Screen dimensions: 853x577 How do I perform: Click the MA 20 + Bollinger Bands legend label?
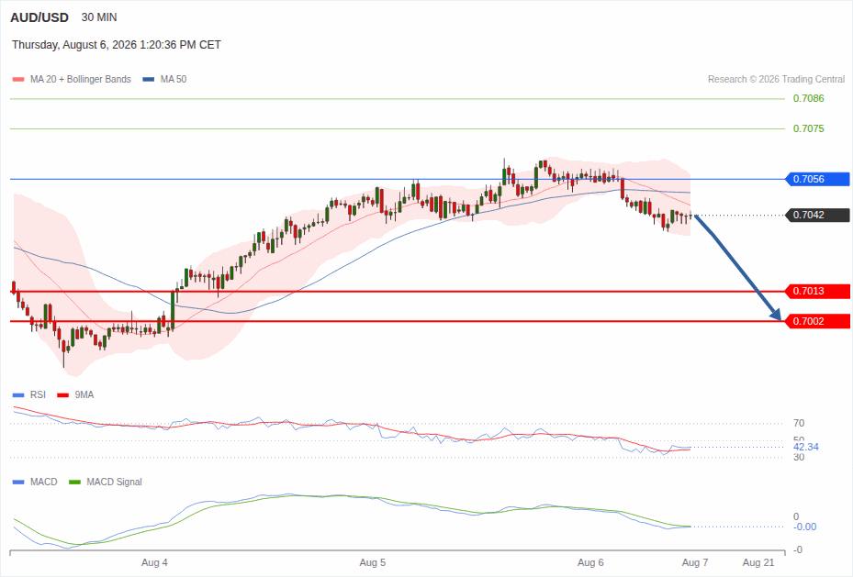[81, 79]
